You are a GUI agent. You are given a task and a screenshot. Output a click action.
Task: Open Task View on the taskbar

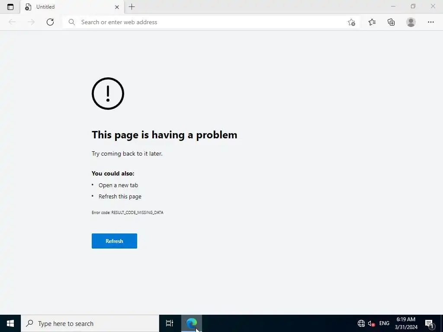click(x=170, y=323)
